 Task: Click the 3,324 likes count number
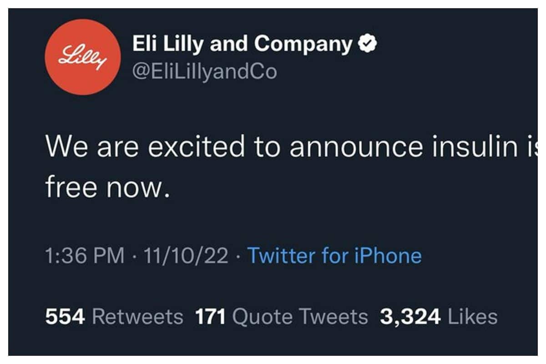point(410,317)
